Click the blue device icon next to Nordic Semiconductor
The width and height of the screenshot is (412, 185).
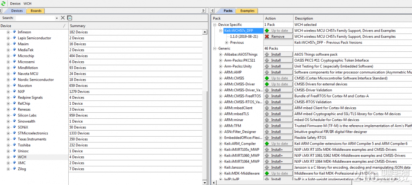tap(14, 80)
